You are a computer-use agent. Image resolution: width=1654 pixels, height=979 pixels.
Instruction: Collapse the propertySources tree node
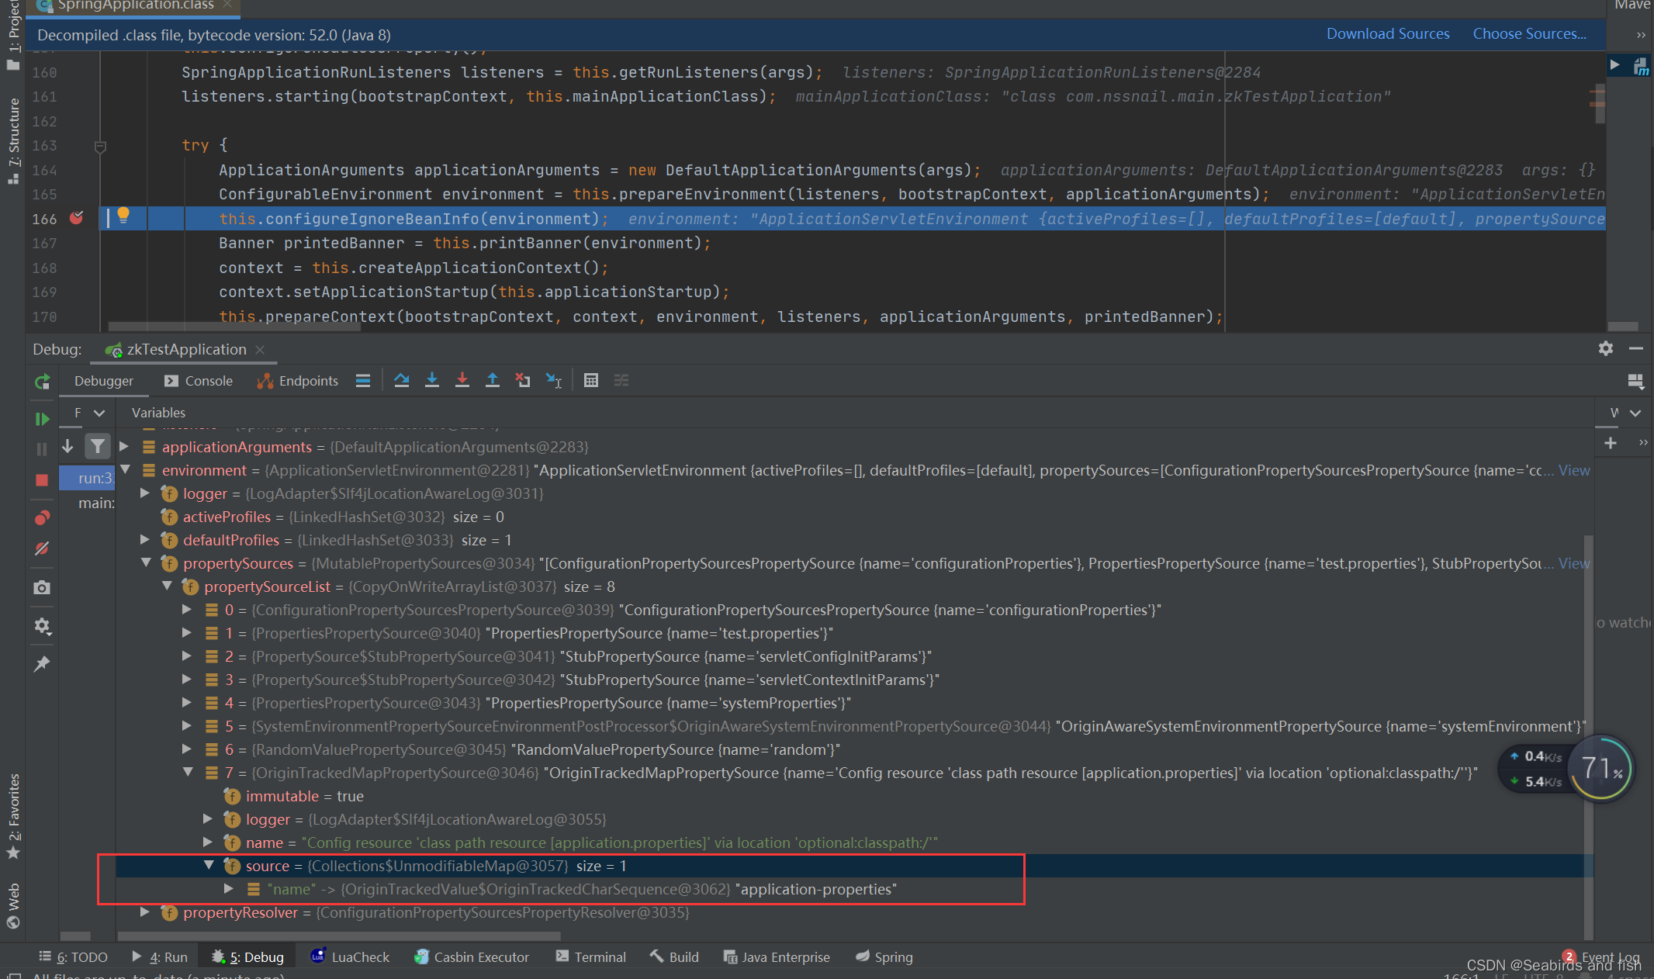(146, 562)
